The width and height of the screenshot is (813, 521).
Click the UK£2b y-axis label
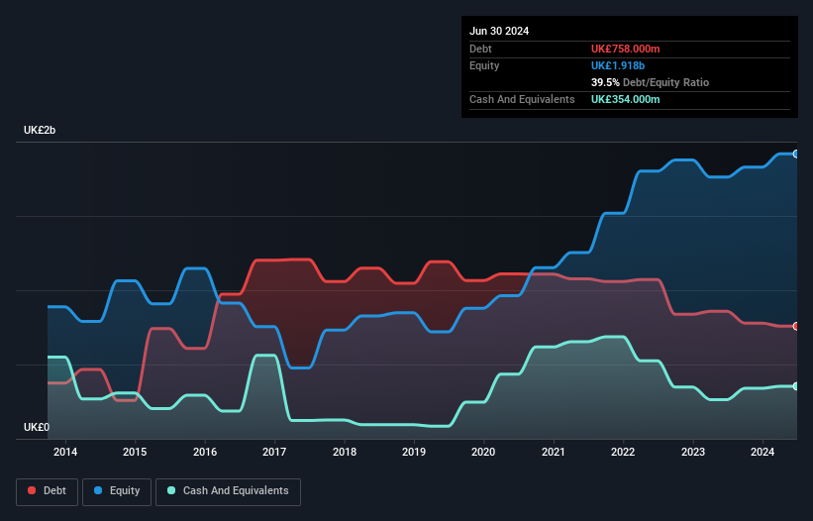pyautogui.click(x=40, y=130)
